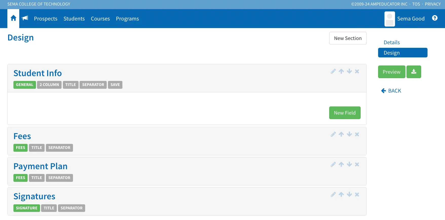Open the help question mark icon
The width and height of the screenshot is (445, 220).
pyautogui.click(x=435, y=18)
